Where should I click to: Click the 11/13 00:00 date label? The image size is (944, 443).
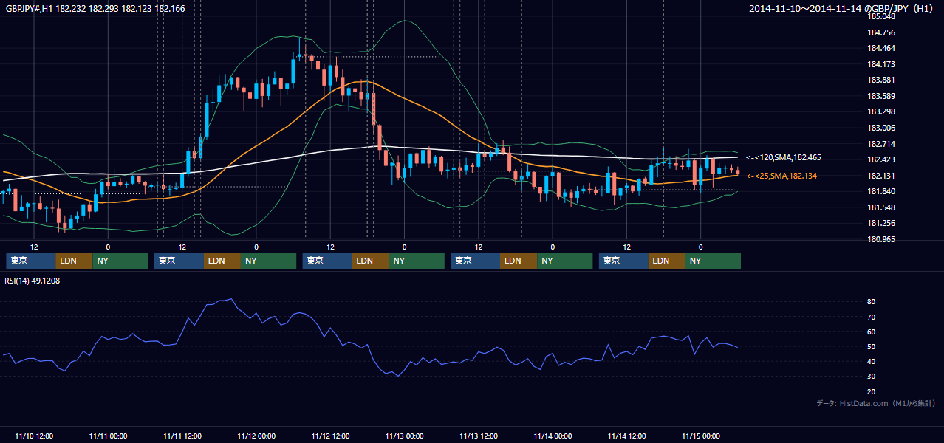tap(405, 436)
